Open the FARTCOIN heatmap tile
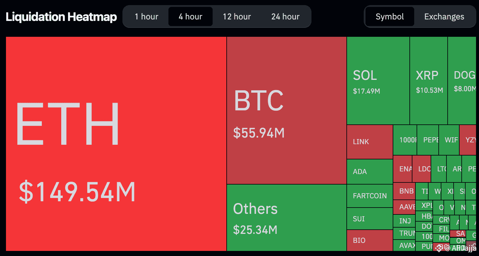Viewport: 479px width, 256px height. [370, 196]
